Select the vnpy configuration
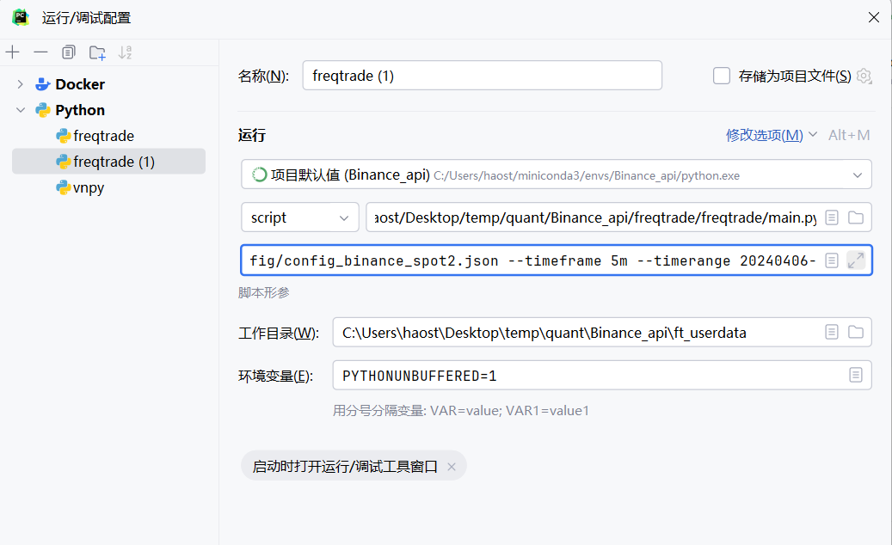This screenshot has height=545, width=892. (89, 187)
